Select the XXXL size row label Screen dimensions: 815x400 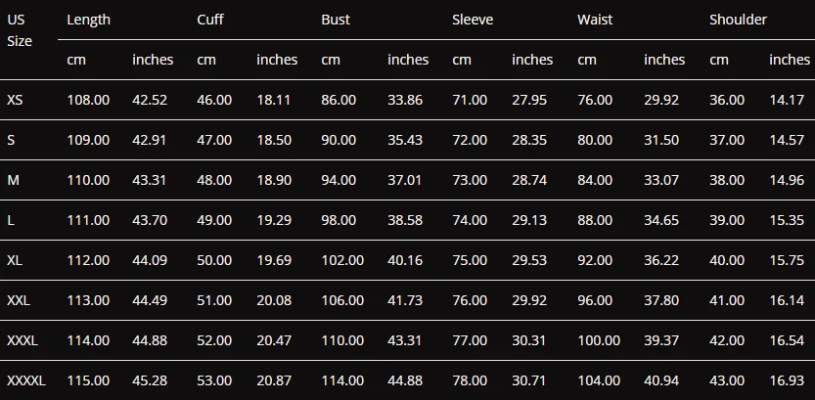[x=22, y=340]
